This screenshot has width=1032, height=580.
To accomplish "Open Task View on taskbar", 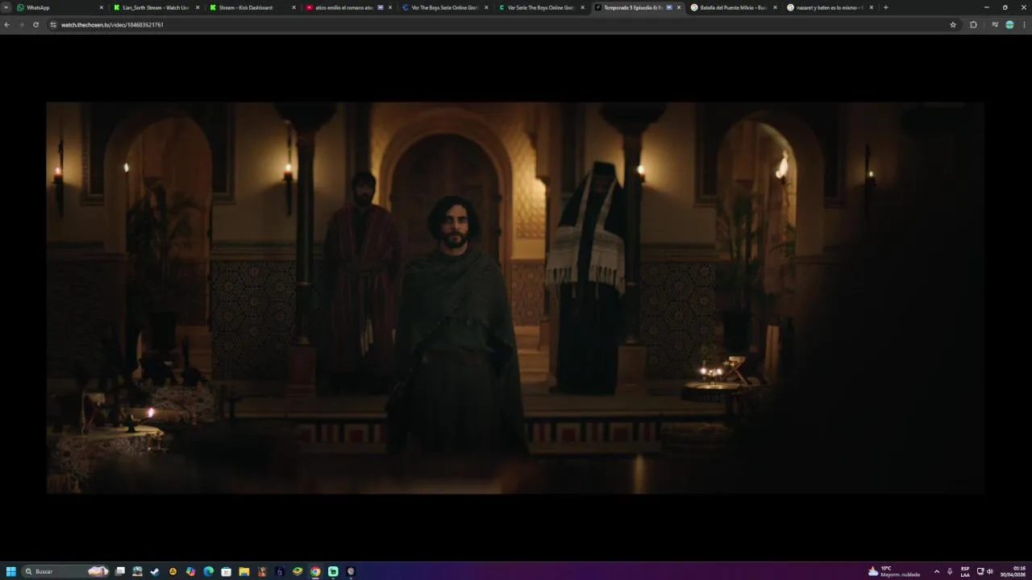I will click(120, 571).
